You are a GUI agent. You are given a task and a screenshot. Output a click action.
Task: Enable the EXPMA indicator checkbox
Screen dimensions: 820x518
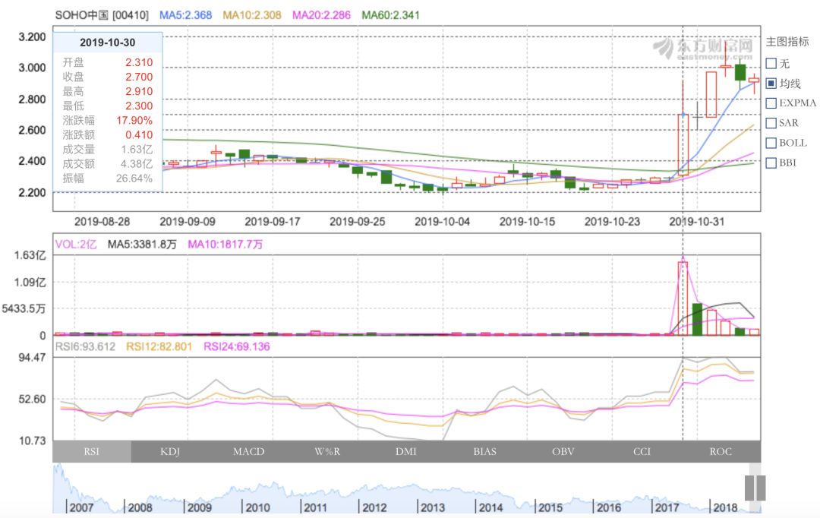point(771,103)
